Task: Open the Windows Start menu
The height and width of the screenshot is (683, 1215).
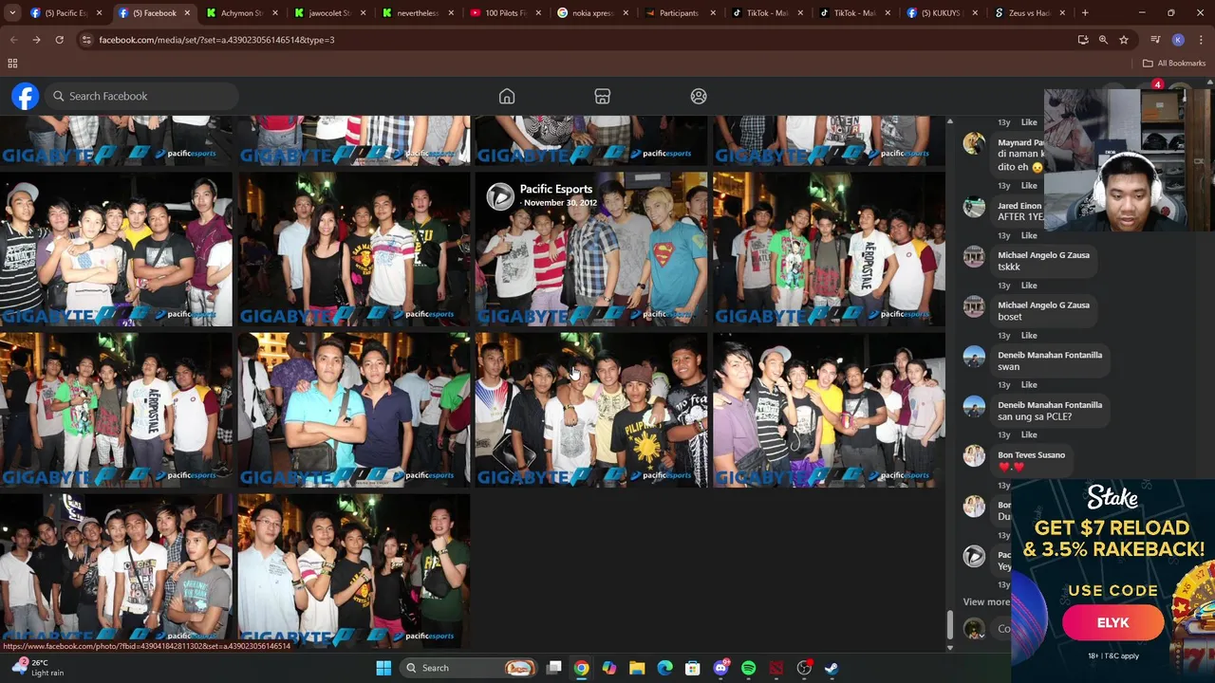Action: click(383, 668)
